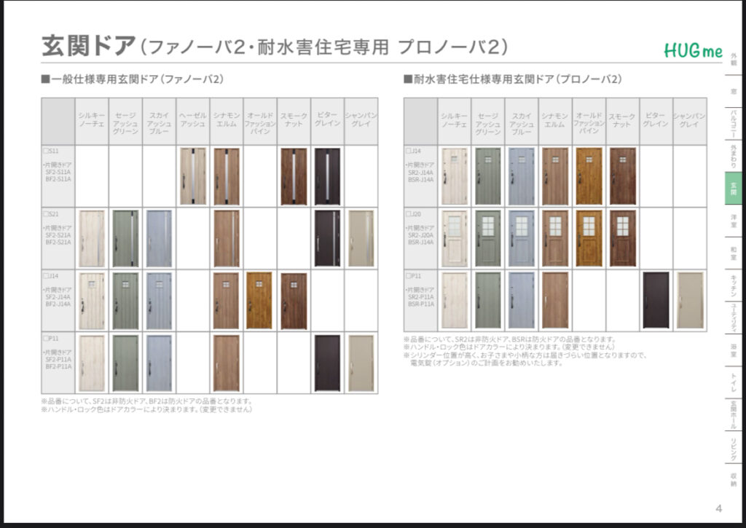Click heading 耐水害住宅仕様専用玄関ドア(プロノーバ2)
The height and width of the screenshot is (528, 746).
pos(513,79)
